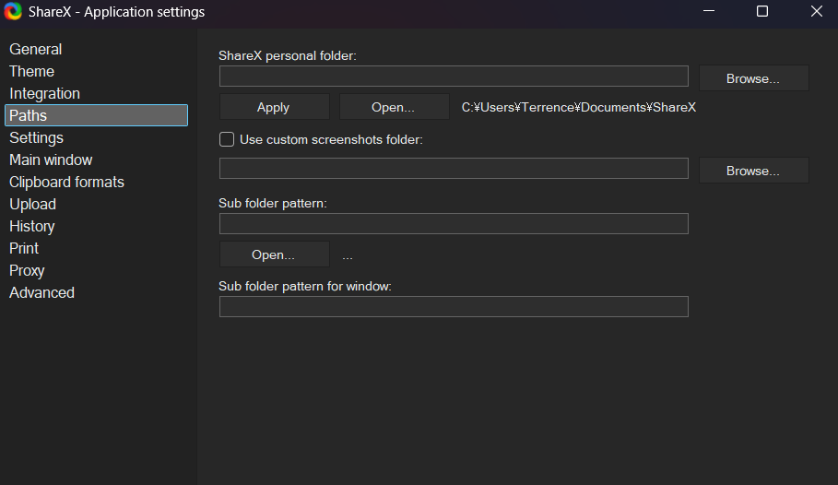Click the custom screenshots folder path field
Screen dimensions: 838x485
[454, 169]
